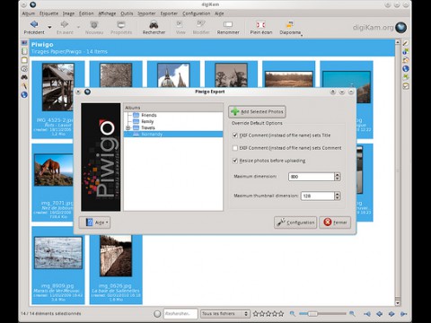Open the Exporter menu

tap(169, 13)
